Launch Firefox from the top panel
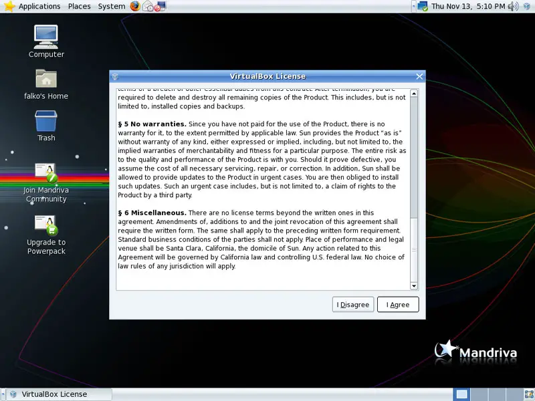Screen dimensions: 535x401 [135, 6]
